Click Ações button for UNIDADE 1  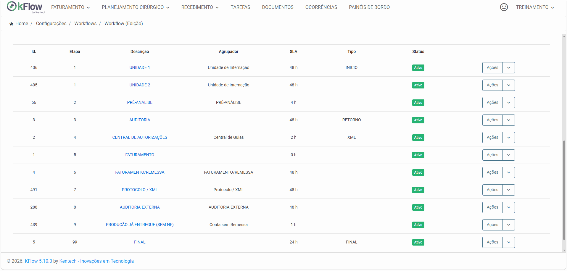pyautogui.click(x=492, y=68)
